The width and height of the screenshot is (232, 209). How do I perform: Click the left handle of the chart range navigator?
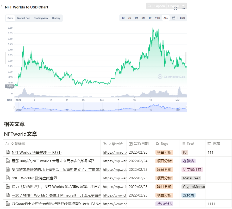(x=15, y=107)
